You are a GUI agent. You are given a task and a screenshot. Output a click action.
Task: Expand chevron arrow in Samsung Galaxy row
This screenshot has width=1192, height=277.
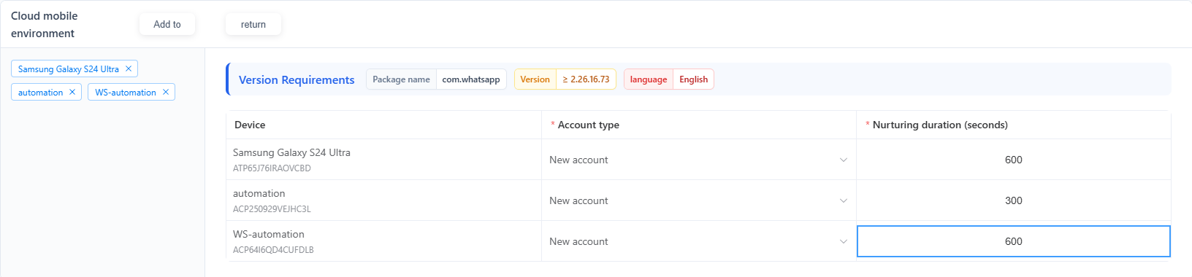[x=844, y=160]
